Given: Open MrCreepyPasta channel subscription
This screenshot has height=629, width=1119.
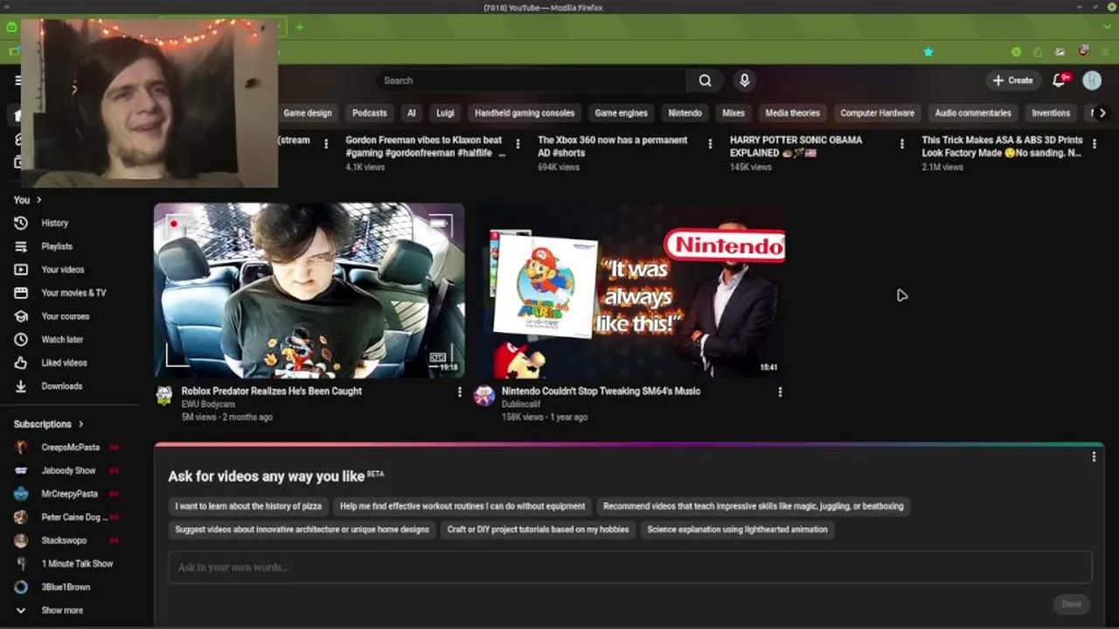Looking at the screenshot, I should tap(69, 494).
